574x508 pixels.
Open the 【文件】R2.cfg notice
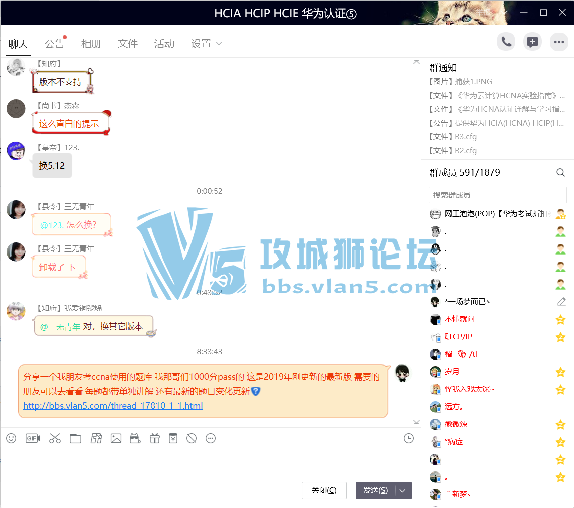pyautogui.click(x=453, y=151)
